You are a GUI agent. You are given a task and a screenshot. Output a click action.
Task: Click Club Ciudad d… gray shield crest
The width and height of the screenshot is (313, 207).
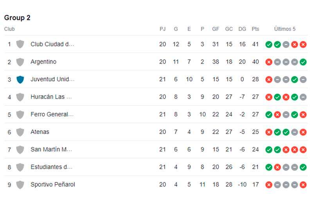click(x=20, y=44)
